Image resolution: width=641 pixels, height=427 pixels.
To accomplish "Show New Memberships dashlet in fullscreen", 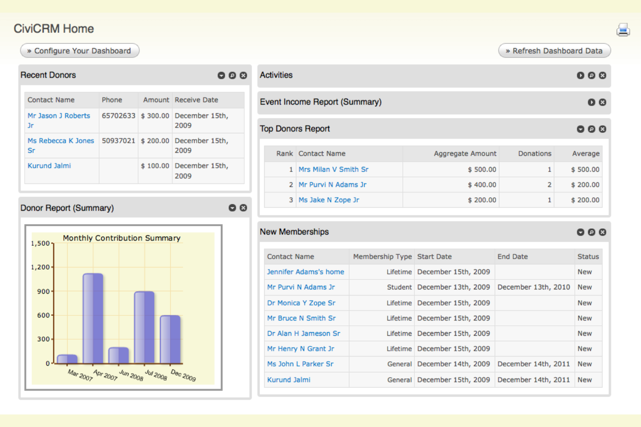I will coord(591,232).
